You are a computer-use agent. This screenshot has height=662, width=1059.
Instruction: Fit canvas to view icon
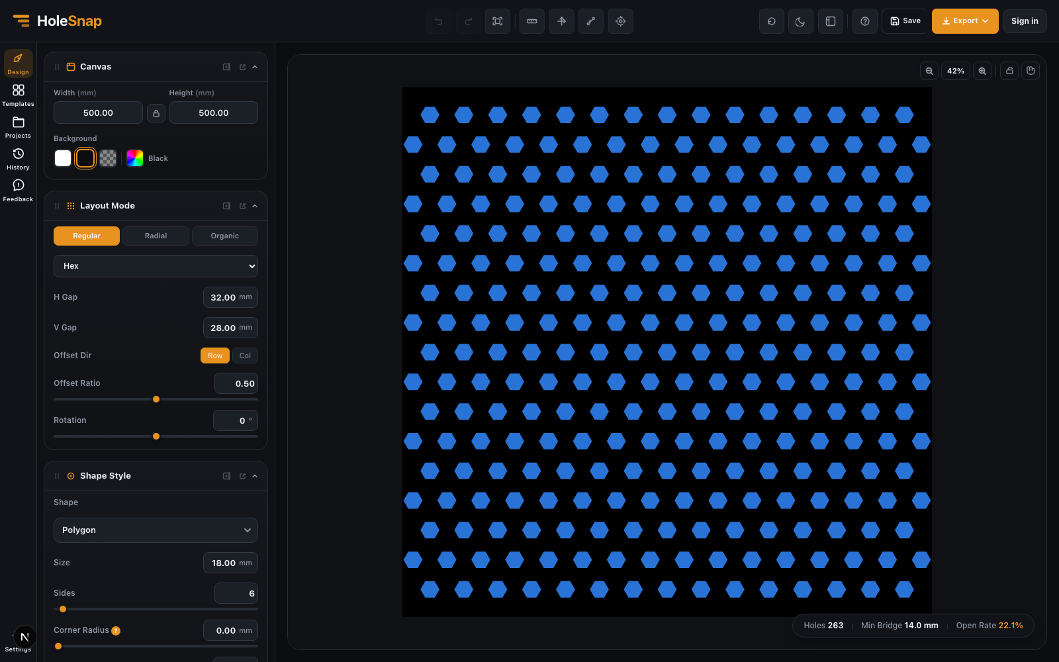tap(498, 21)
